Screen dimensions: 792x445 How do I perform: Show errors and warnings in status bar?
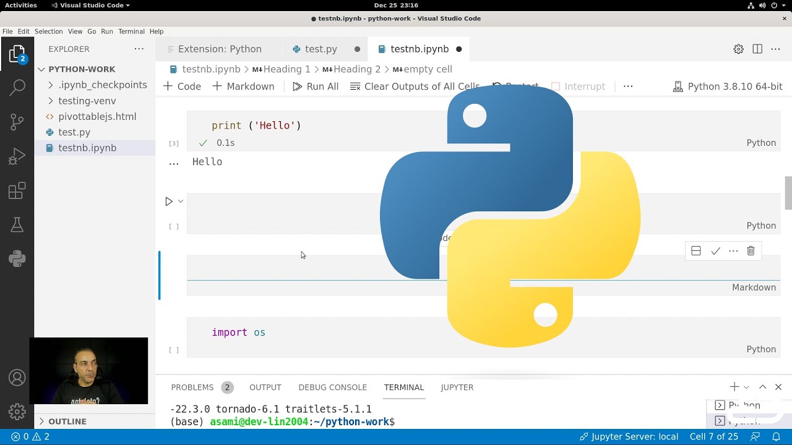click(30, 436)
